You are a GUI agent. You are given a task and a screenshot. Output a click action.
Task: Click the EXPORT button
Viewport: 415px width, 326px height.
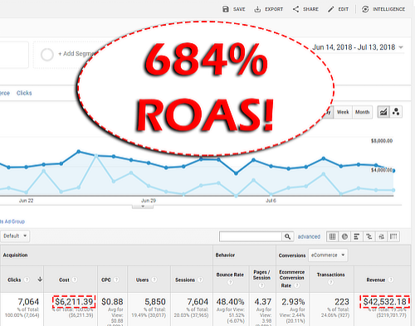click(x=269, y=9)
